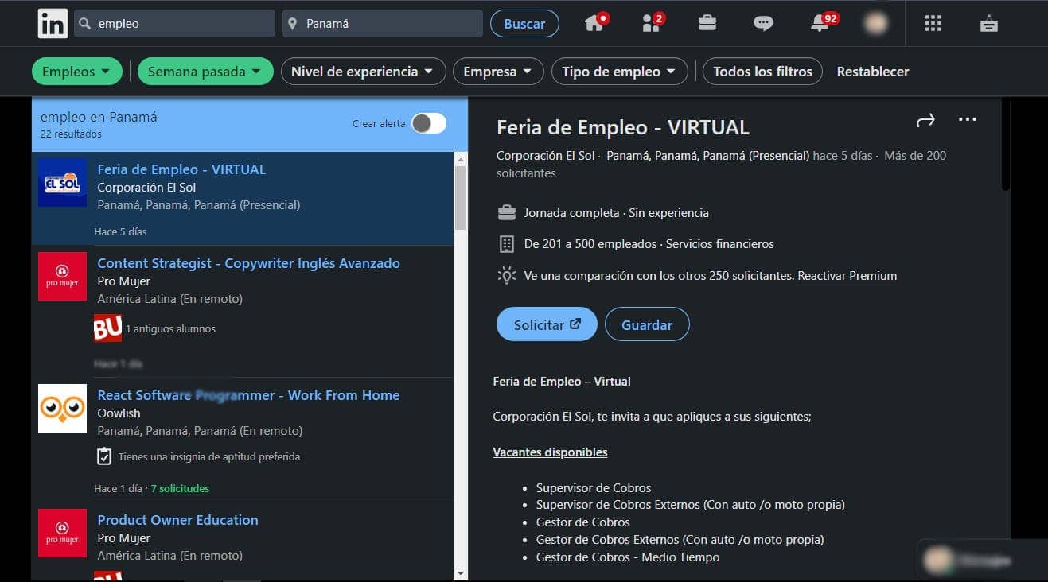Click Corporación El Sol in job header

pyautogui.click(x=545, y=156)
